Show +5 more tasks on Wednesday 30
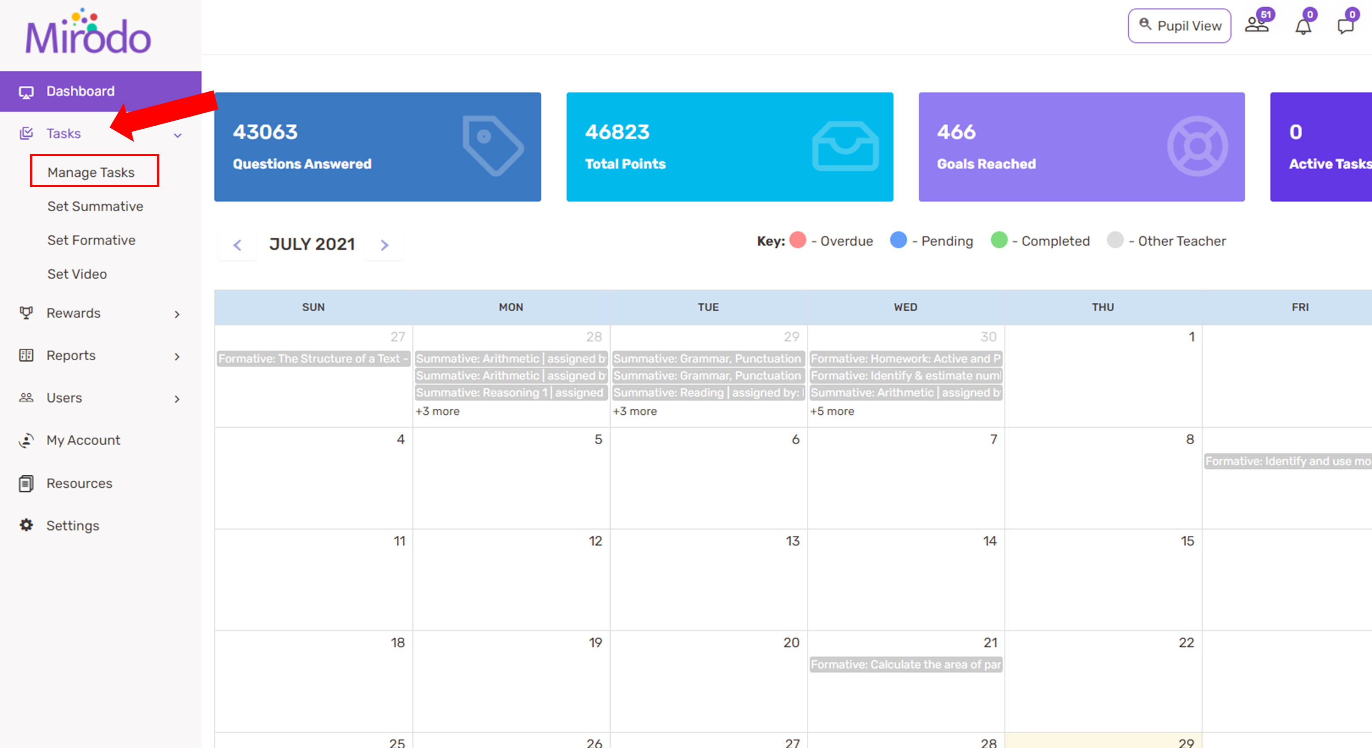 [x=832, y=411]
